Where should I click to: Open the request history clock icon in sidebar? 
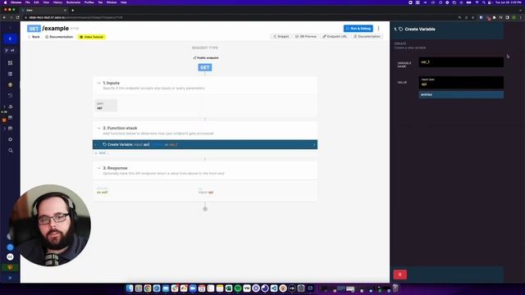point(10,96)
